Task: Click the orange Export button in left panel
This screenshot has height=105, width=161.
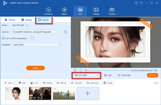Action: click(35, 68)
